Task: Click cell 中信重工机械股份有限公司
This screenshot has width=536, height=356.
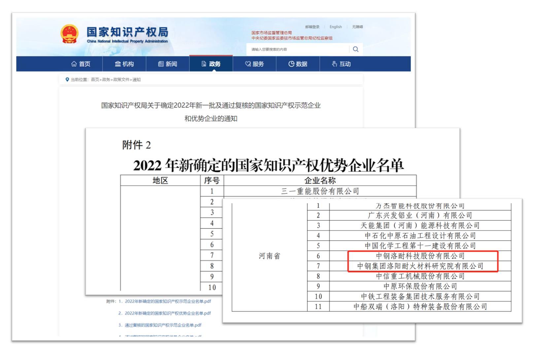Action: (x=420, y=276)
